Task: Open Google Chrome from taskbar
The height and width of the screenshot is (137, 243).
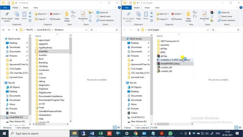Action: coord(136,134)
